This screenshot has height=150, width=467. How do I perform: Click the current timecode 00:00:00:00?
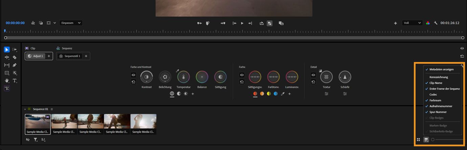click(x=15, y=23)
